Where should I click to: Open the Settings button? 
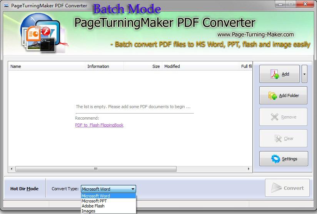284,159
